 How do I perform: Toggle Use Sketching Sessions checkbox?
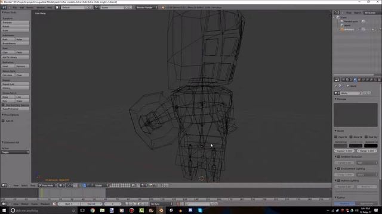3,105
